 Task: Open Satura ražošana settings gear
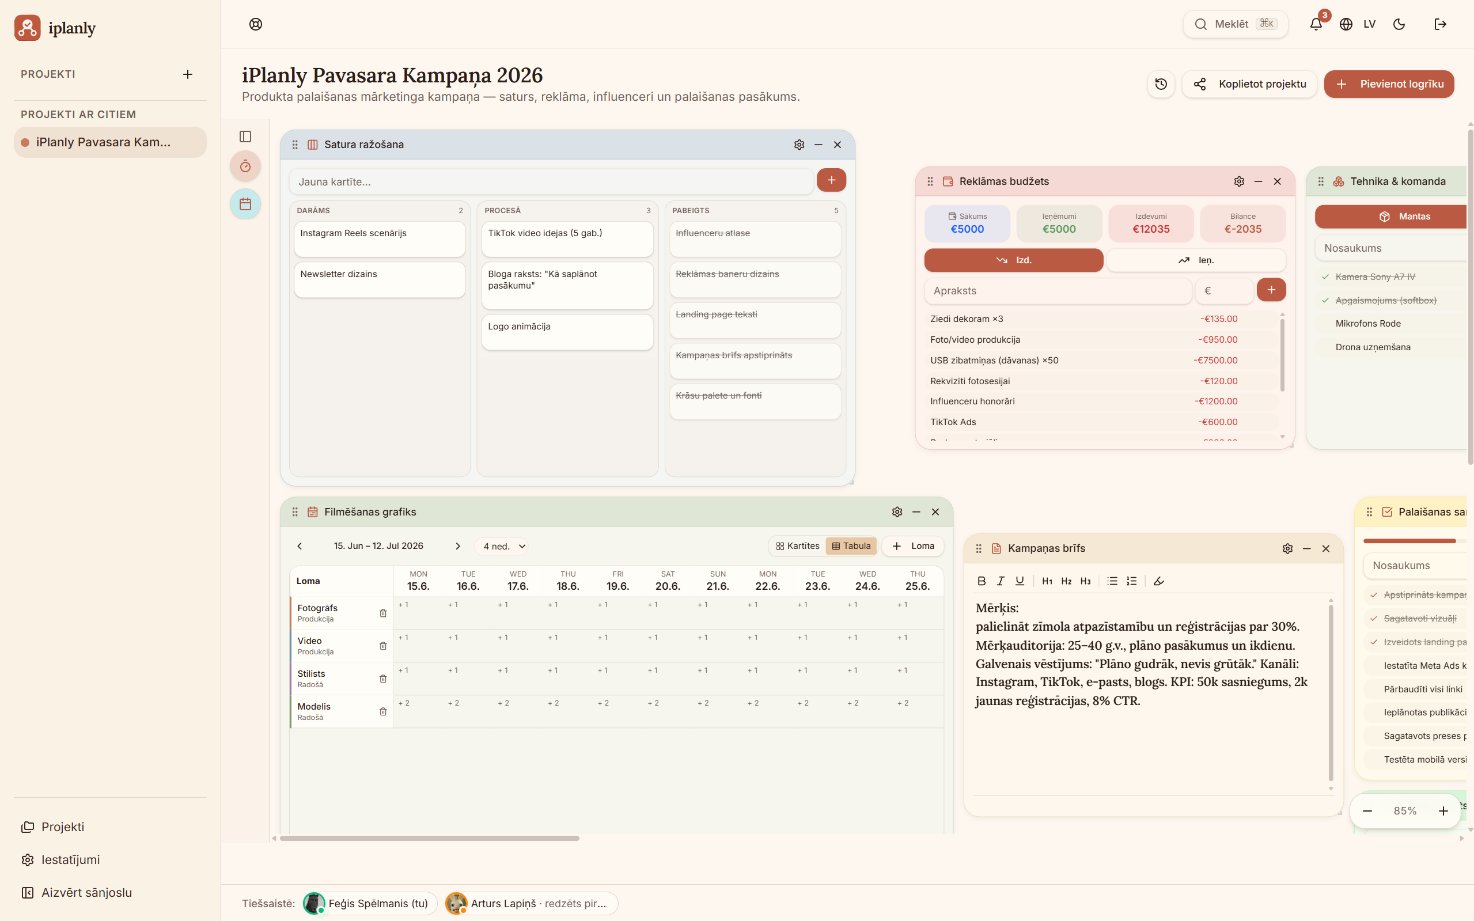[799, 145]
